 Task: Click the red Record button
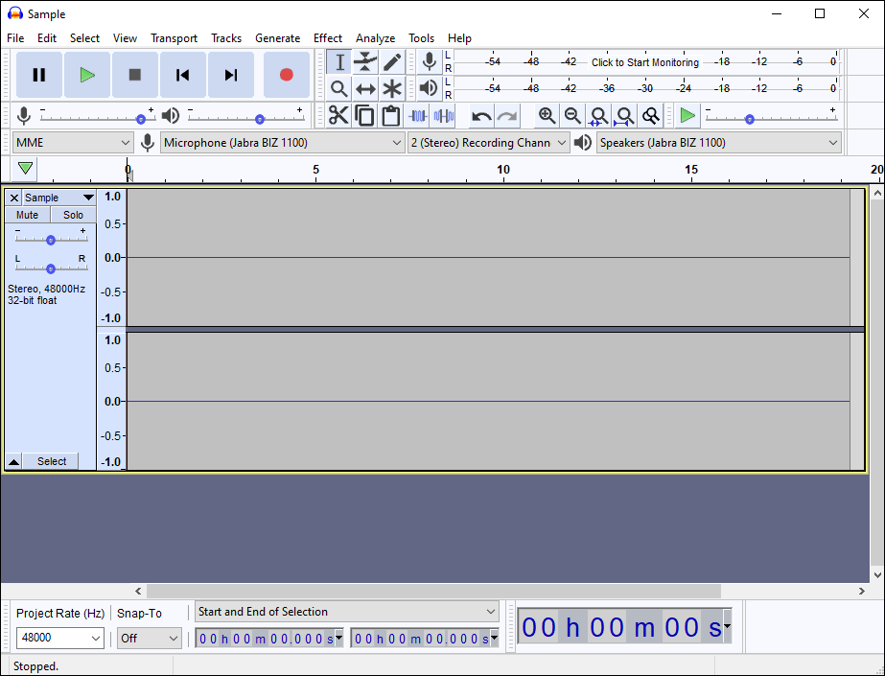[x=286, y=75]
